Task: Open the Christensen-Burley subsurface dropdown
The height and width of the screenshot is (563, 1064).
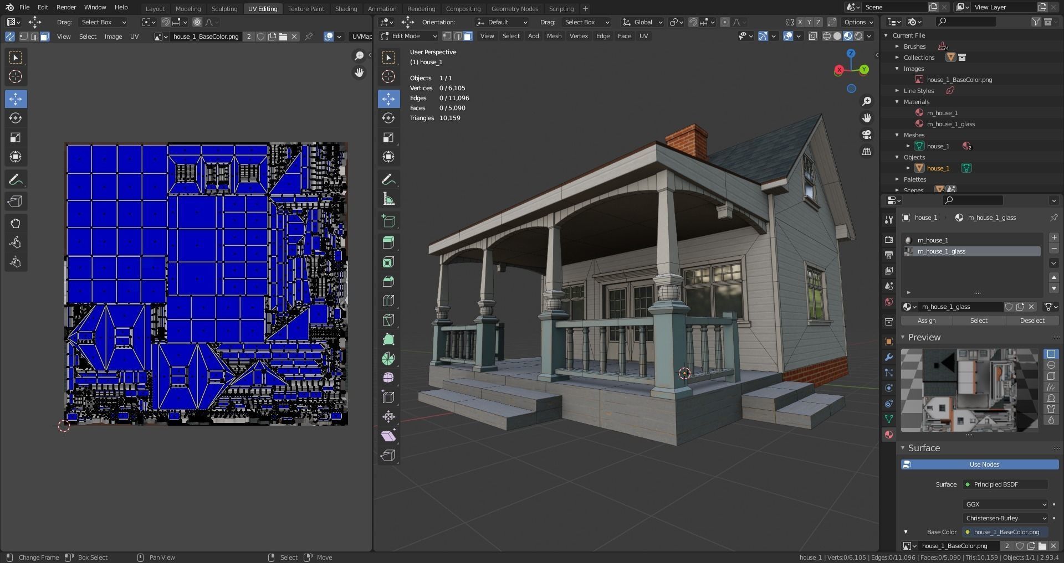Action: (x=1005, y=518)
